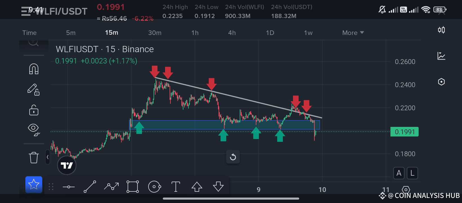Click the WLFIUSDT · 15 · Binance title
The image size is (462, 203).
coord(105,49)
